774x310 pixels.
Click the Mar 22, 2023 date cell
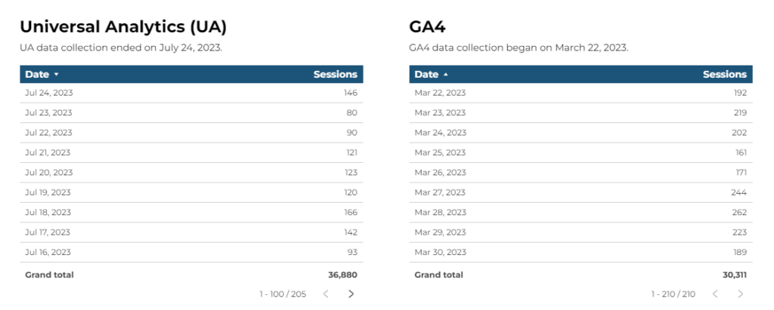[x=440, y=93]
